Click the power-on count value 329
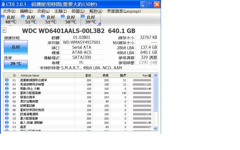This screenshot has width=240, height=150. pyautogui.click(x=146, y=57)
